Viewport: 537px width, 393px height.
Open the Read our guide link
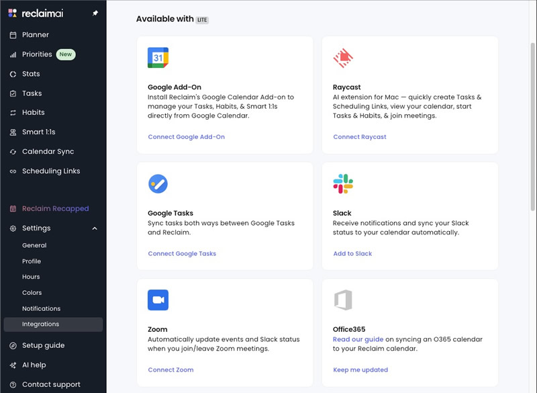coord(358,339)
